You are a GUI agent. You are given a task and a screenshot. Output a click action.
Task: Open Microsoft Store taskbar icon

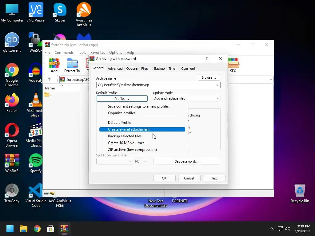pyautogui.click(x=51, y=229)
